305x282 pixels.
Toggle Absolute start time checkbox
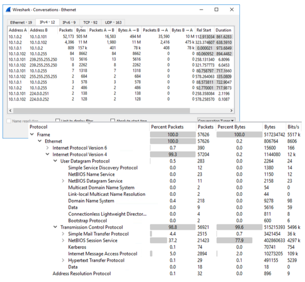coord(112,121)
